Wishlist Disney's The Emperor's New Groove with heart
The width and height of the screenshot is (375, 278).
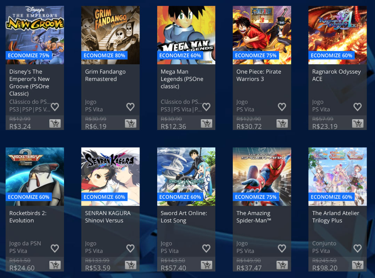[x=55, y=107]
